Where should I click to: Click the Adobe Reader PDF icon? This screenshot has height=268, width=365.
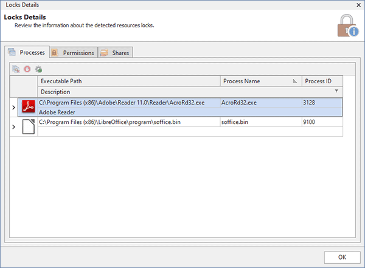pyautogui.click(x=27, y=108)
